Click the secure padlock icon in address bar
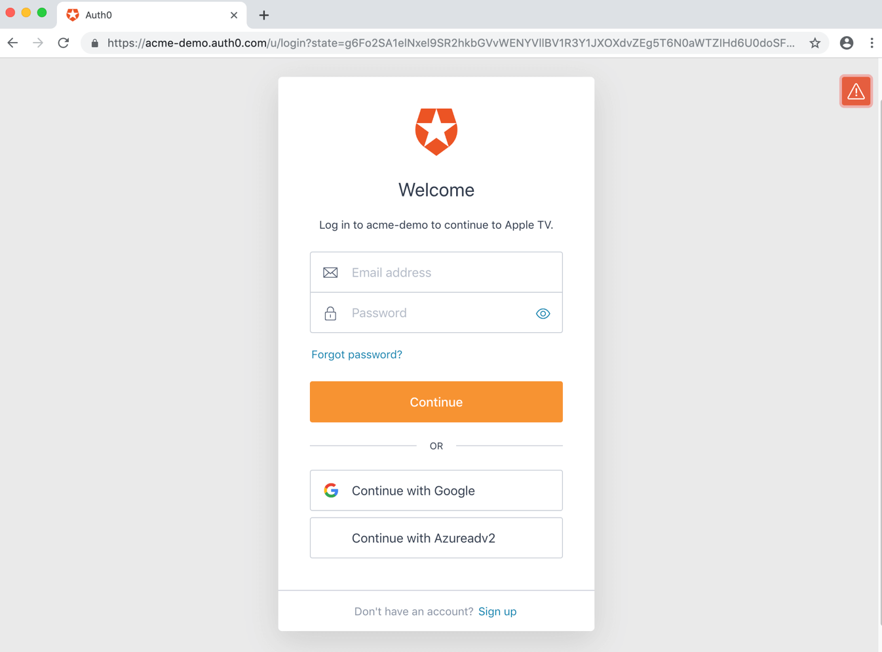The height and width of the screenshot is (652, 882). click(x=94, y=43)
